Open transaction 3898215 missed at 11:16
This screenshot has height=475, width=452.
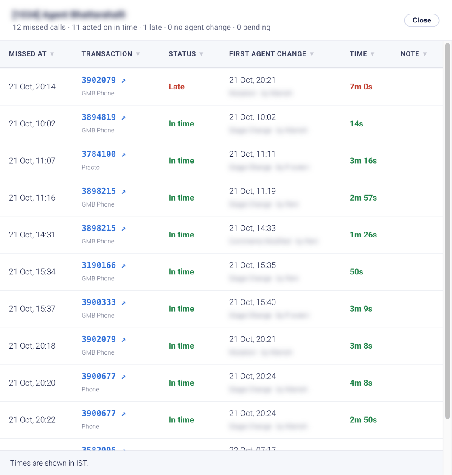99,191
